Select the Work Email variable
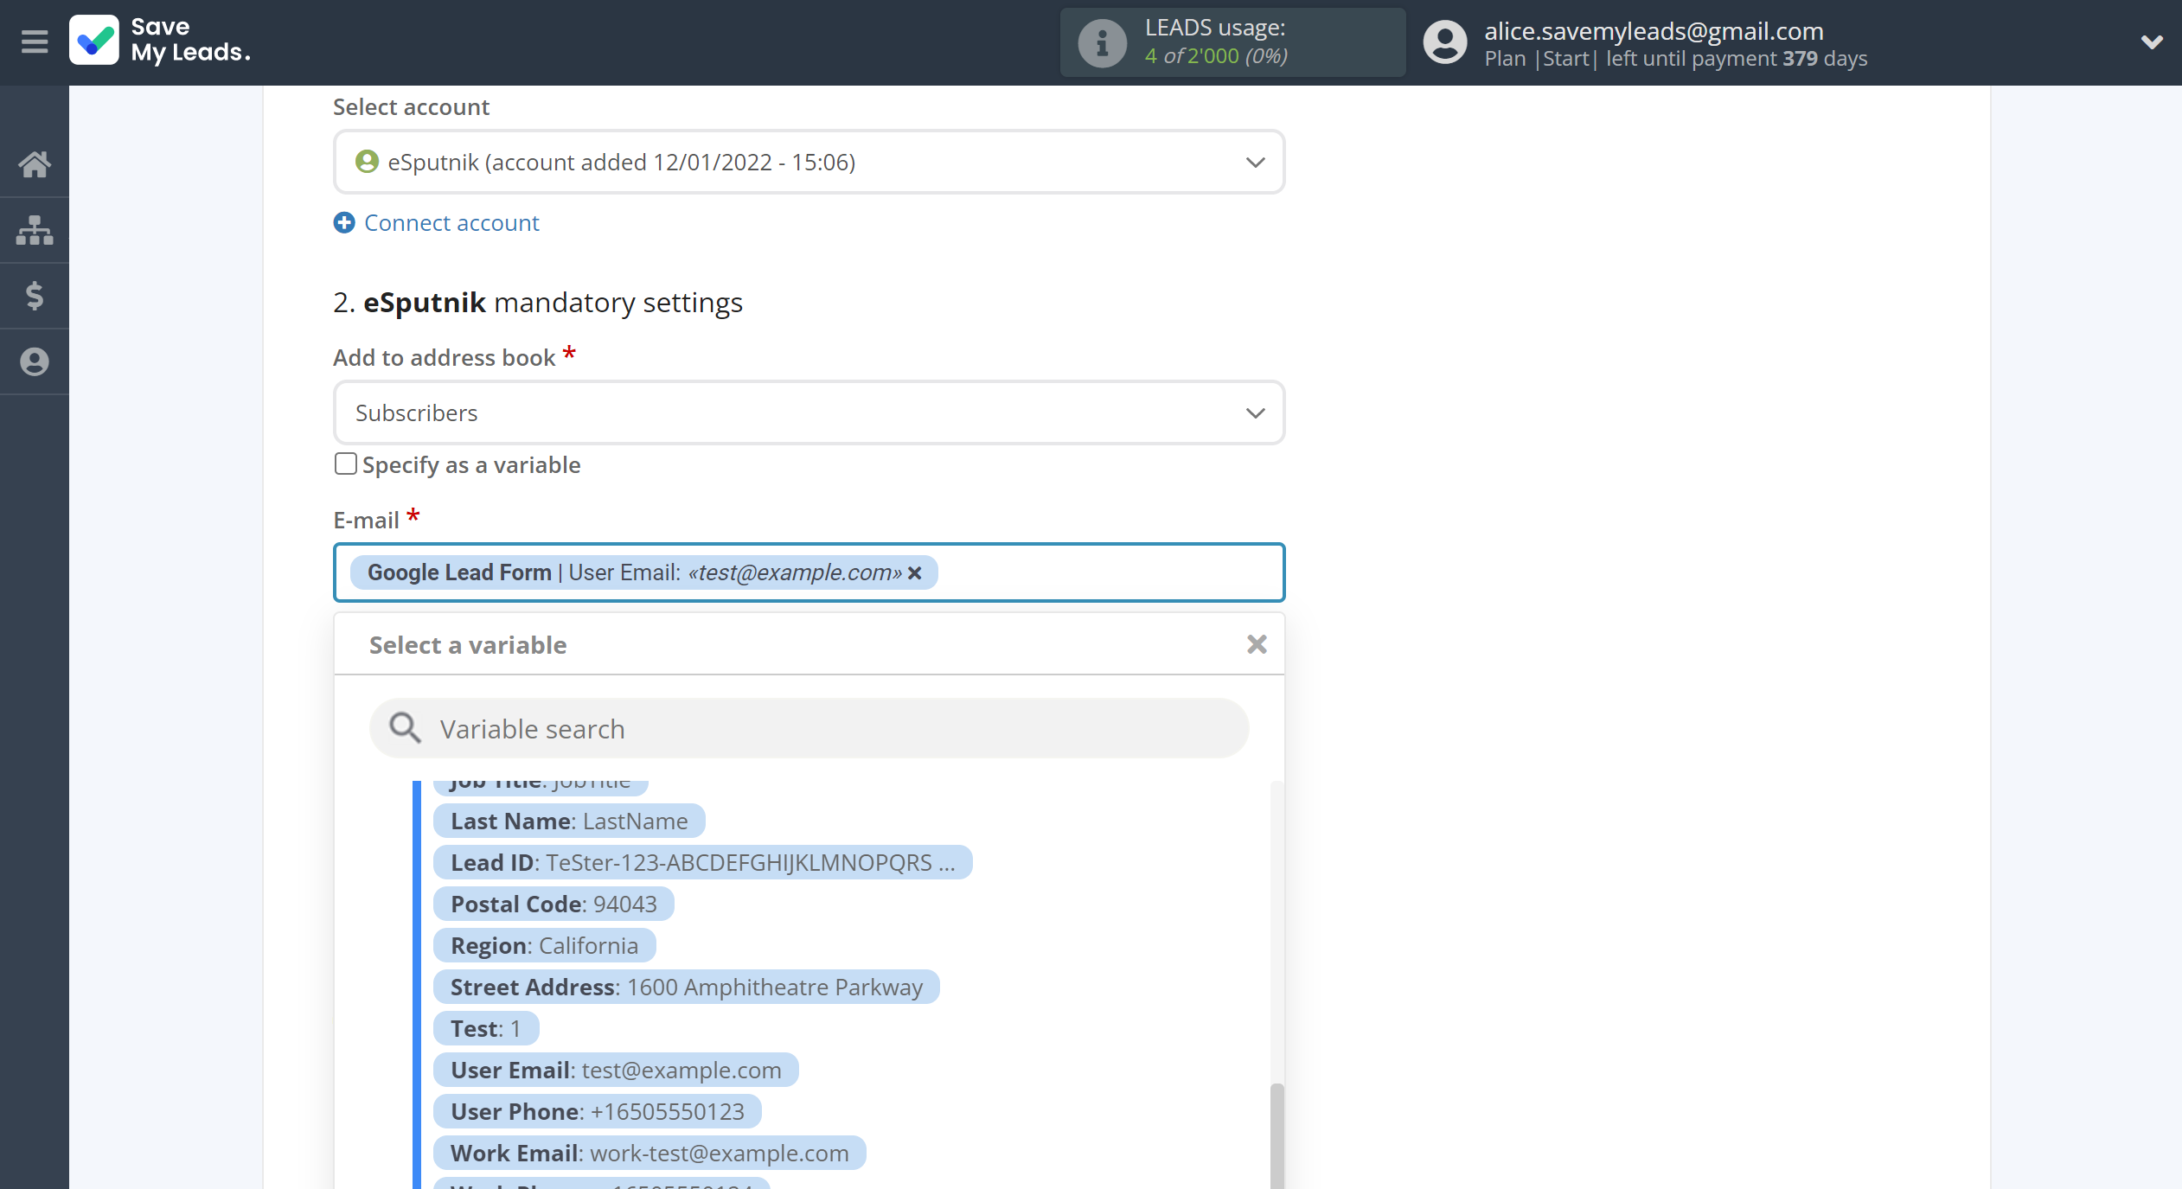2182x1189 pixels. 649,1153
